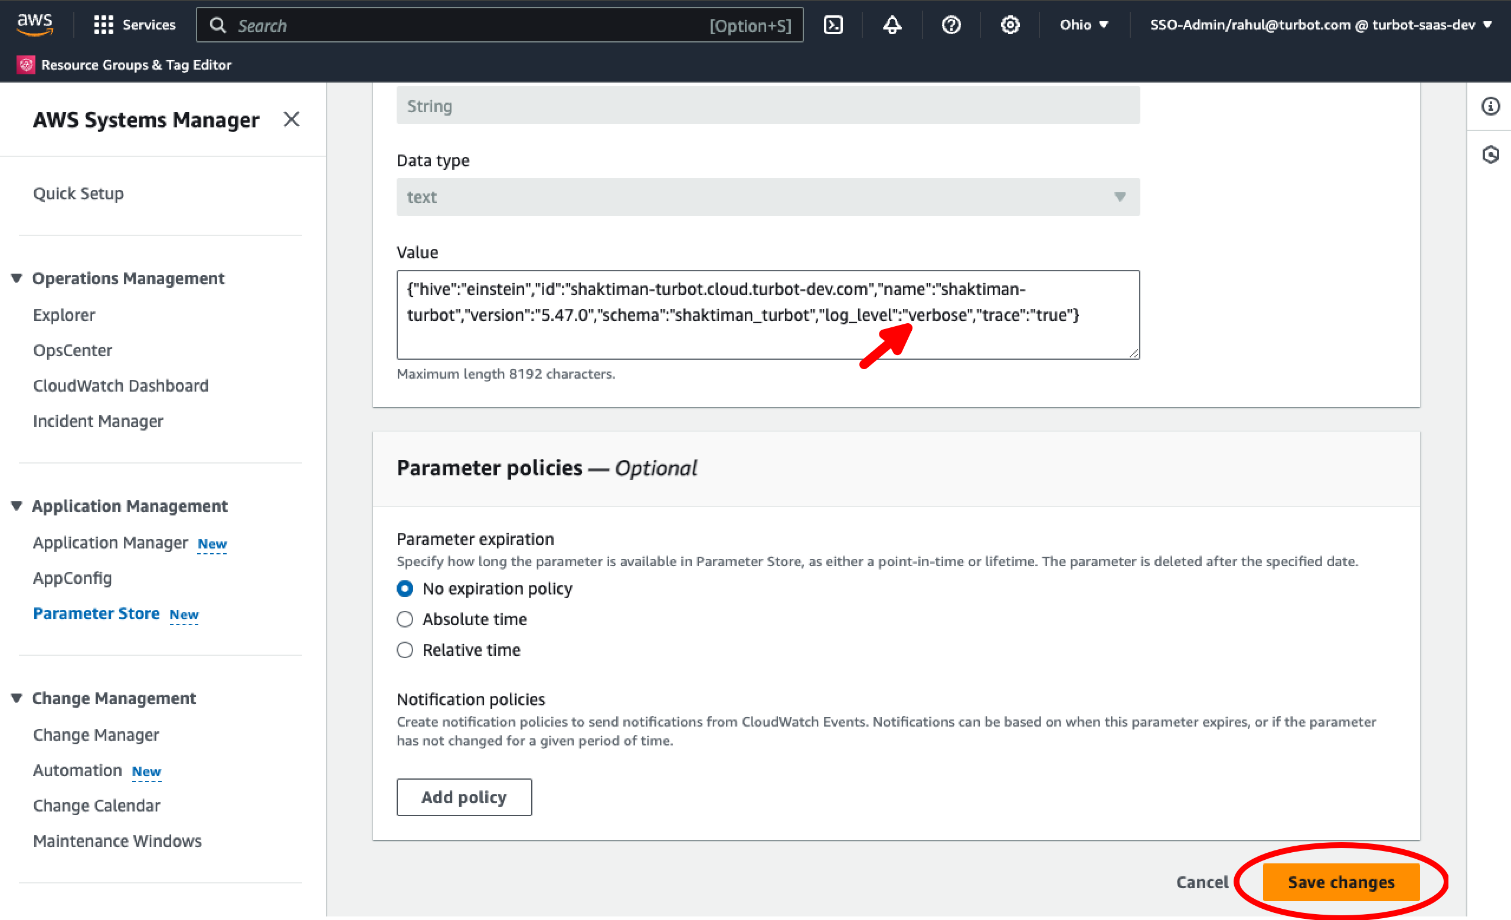Screen dimensions: 1511x920
Task: Navigate to Incident Manager
Action: pos(98,421)
